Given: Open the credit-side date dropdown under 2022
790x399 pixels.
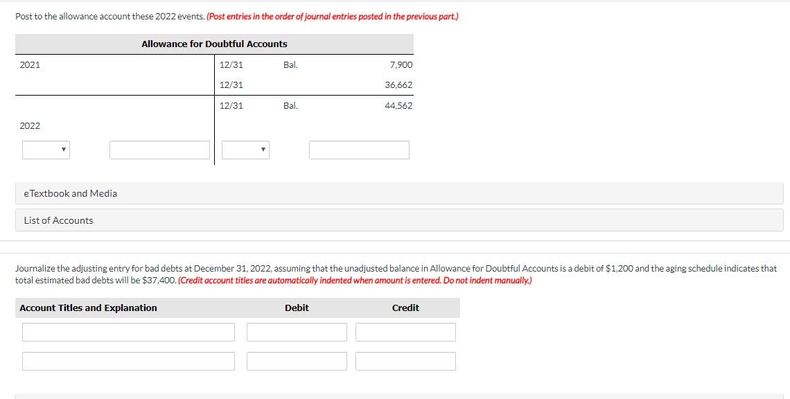Looking at the screenshot, I should coord(245,150).
